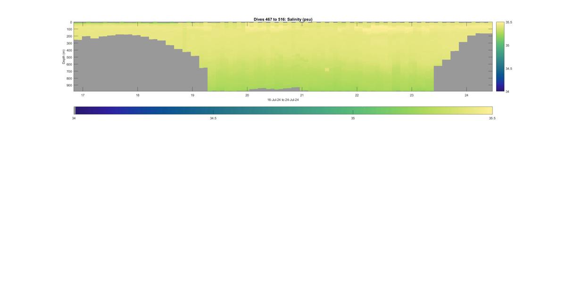Screen dimensions: 566x293
Task: Click '34' under the horizontal colorbar
Action: coord(74,118)
